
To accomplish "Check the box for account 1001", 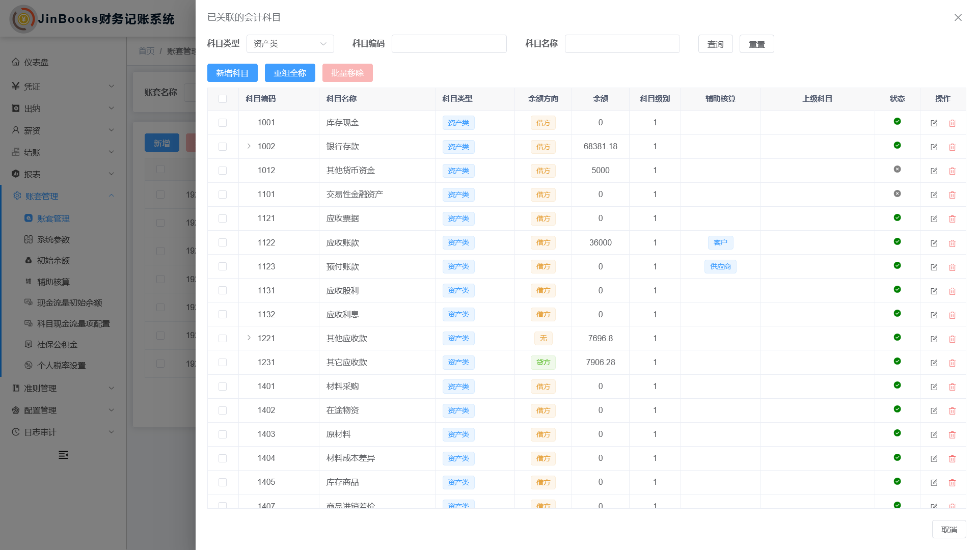I will (223, 123).
